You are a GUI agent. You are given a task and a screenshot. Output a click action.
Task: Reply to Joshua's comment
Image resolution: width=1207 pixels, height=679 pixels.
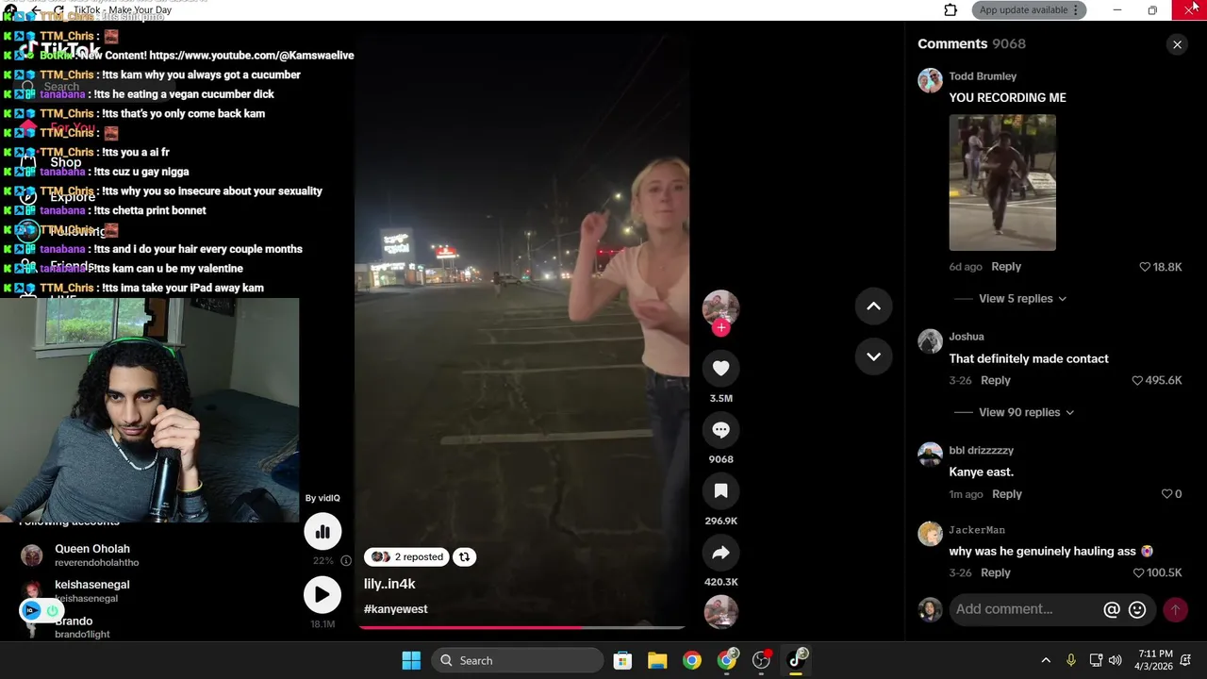coord(995,380)
